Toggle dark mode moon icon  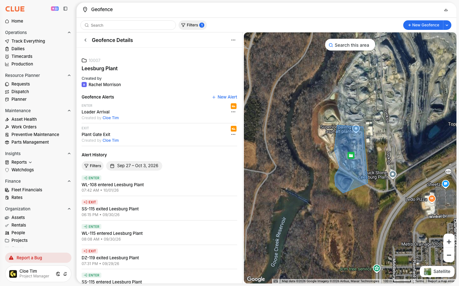click(58, 274)
